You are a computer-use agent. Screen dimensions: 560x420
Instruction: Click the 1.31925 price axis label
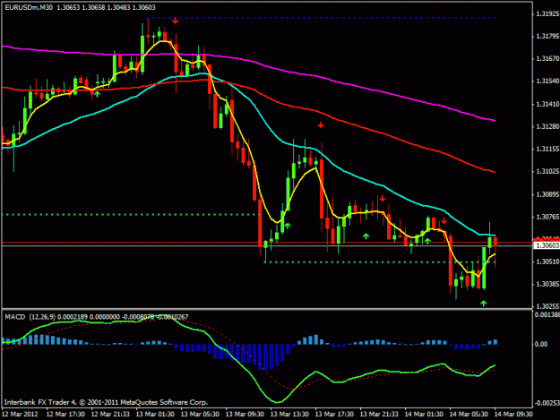point(547,14)
